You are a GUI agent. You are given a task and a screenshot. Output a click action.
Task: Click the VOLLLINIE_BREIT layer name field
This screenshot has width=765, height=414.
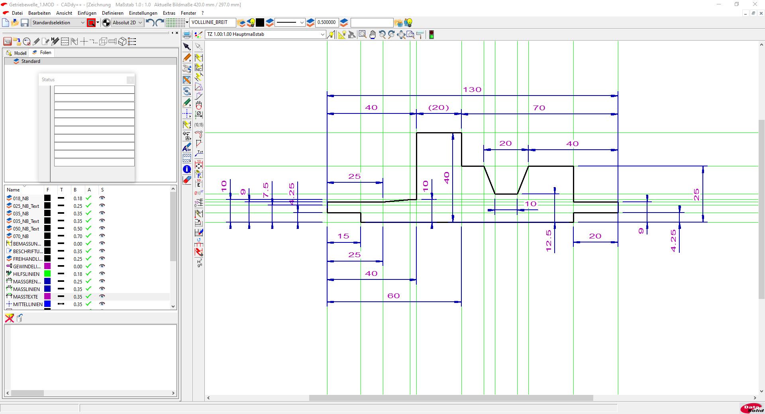[213, 23]
